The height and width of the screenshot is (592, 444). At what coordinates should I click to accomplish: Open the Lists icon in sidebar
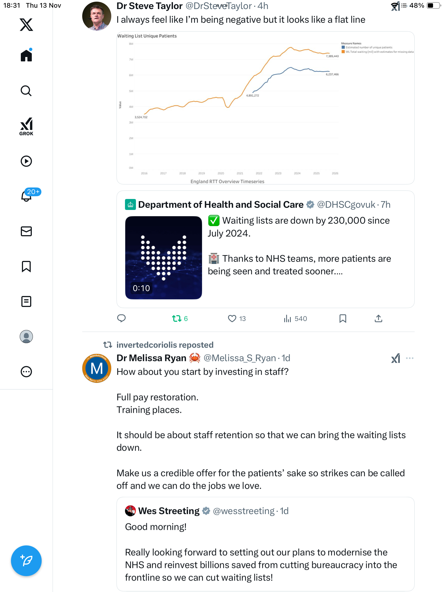pyautogui.click(x=26, y=301)
